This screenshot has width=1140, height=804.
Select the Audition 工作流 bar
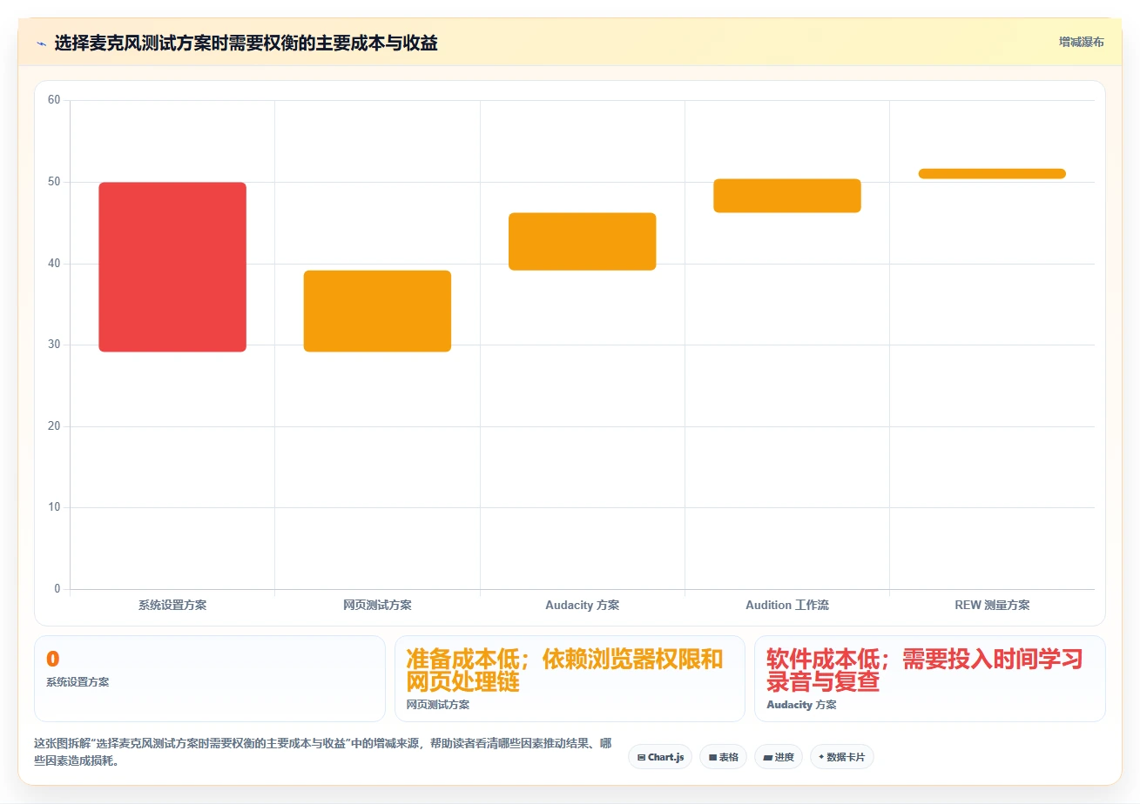787,196
